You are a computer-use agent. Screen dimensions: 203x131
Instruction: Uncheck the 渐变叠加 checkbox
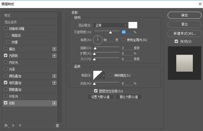[6, 82]
